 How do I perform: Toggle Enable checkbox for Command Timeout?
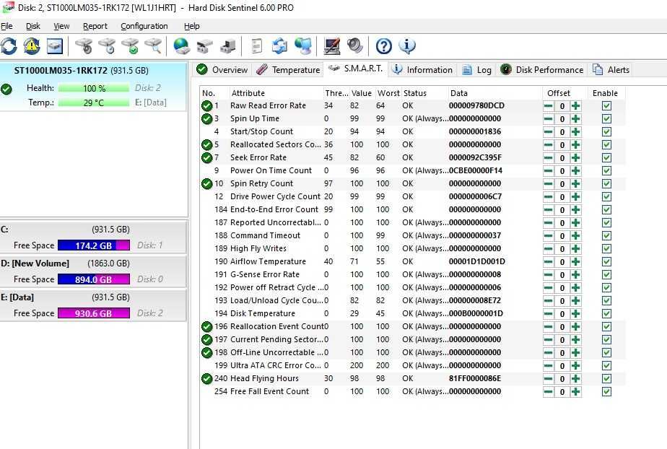(x=606, y=235)
